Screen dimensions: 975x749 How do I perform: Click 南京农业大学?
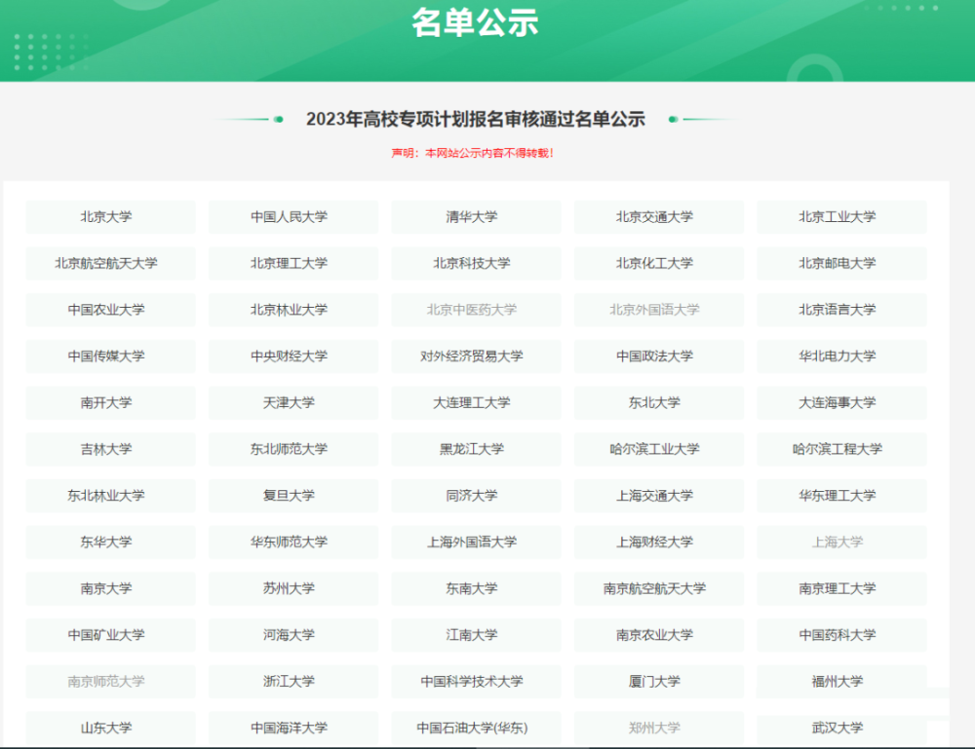[659, 635]
